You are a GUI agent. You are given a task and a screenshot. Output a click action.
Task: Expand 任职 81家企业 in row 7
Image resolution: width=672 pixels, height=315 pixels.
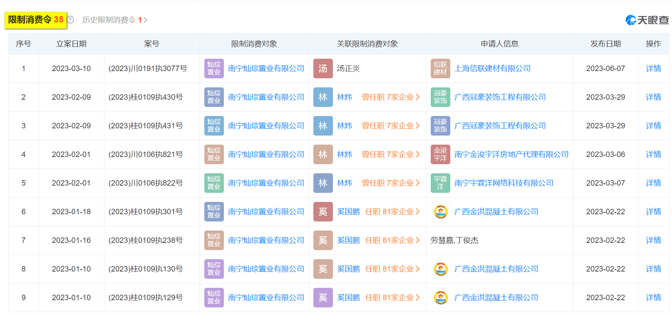392,240
